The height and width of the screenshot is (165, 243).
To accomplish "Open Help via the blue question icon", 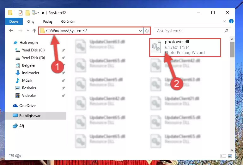I will pos(231,21).
